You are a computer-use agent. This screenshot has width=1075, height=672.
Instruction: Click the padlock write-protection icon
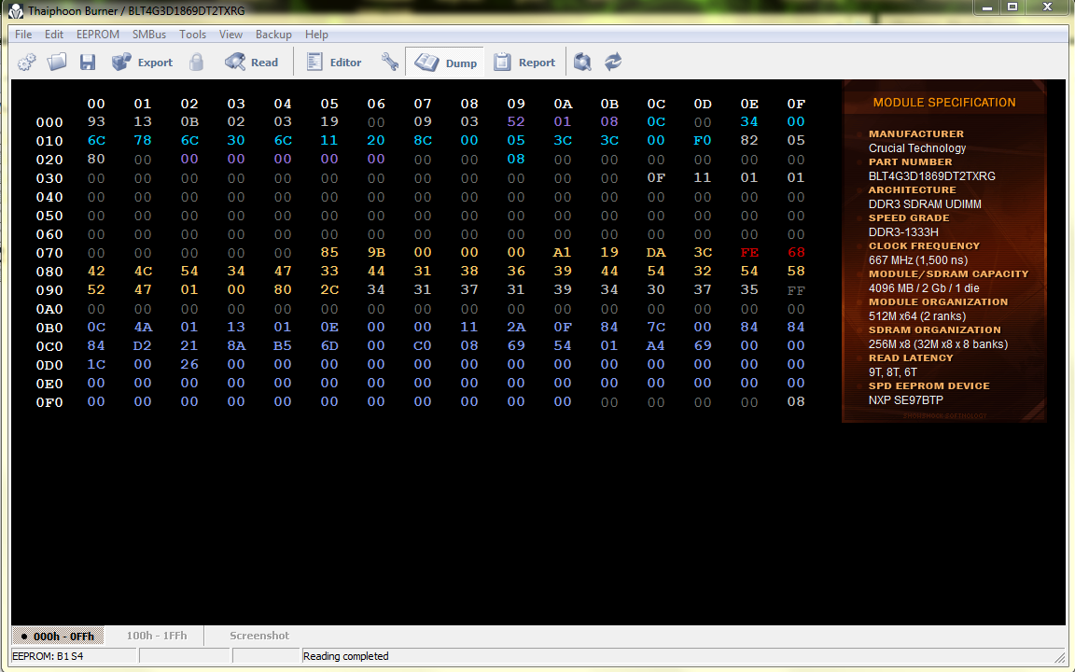pos(197,63)
